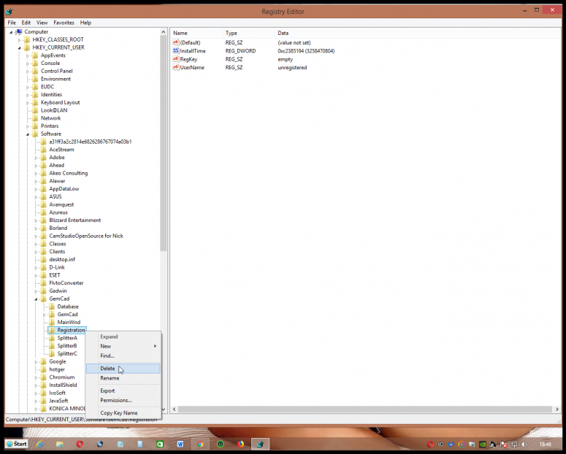
Task: Open File Explorer from the taskbar
Action: [x=60, y=445]
